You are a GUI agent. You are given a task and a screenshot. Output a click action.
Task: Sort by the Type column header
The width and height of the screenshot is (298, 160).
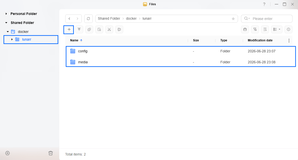pos(224,40)
